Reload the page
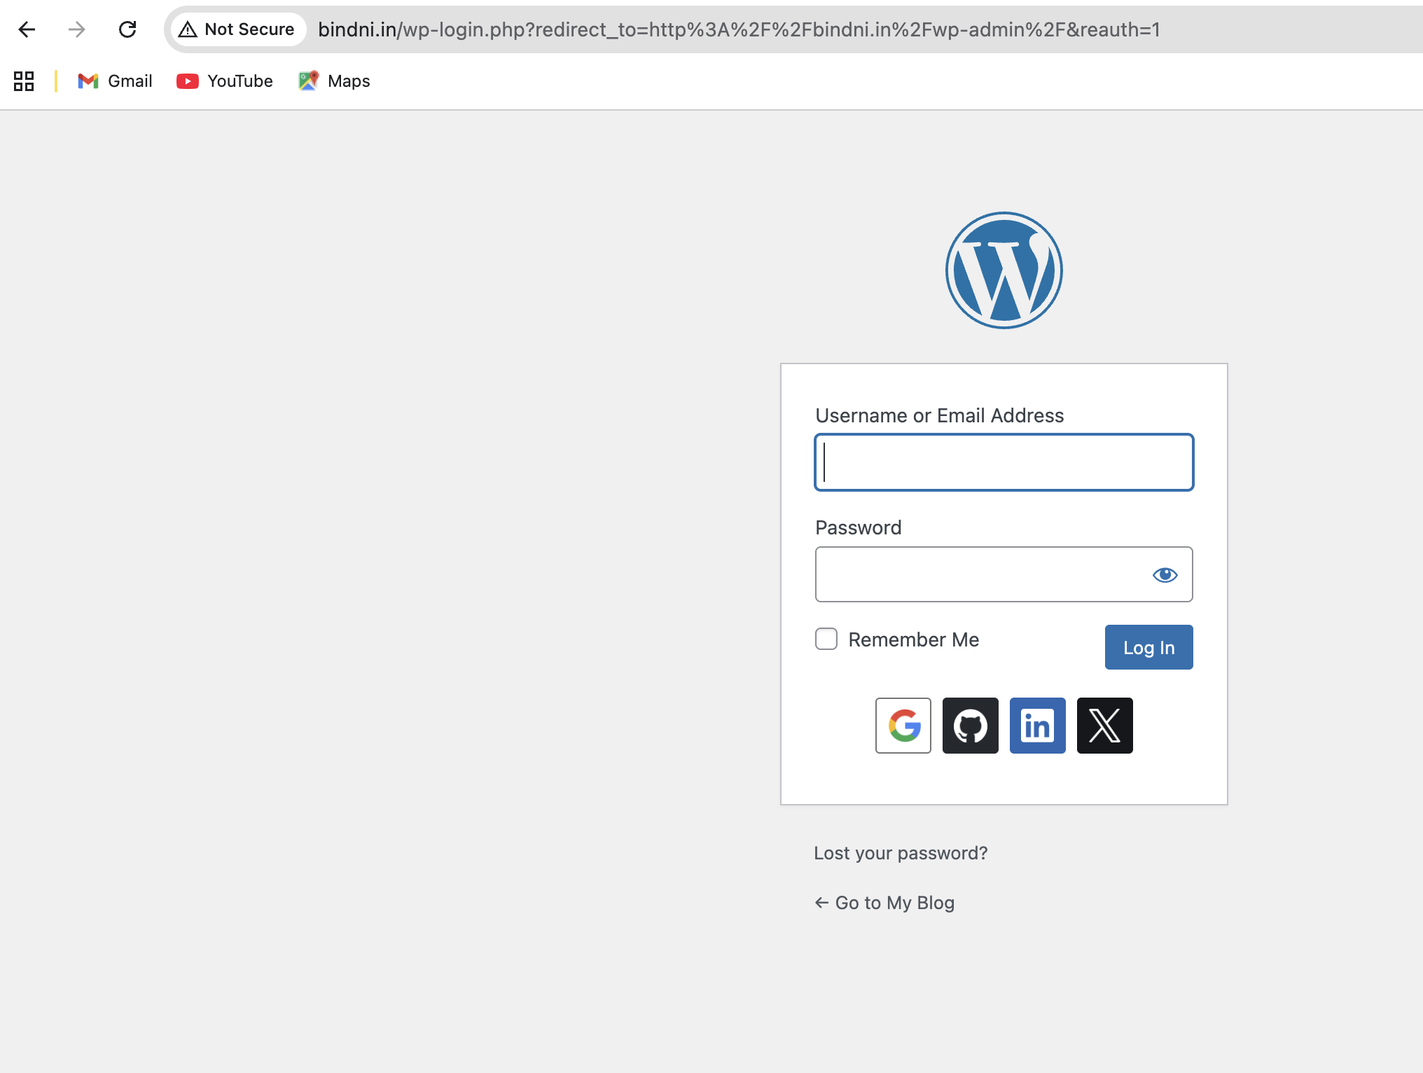 point(127,29)
